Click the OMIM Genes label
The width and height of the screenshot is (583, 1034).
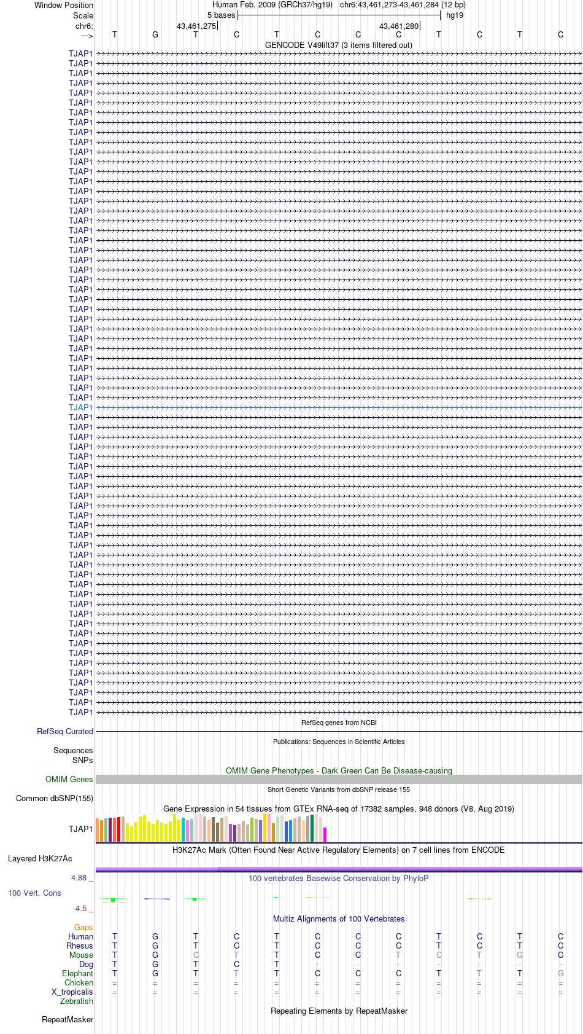pyautogui.click(x=69, y=779)
